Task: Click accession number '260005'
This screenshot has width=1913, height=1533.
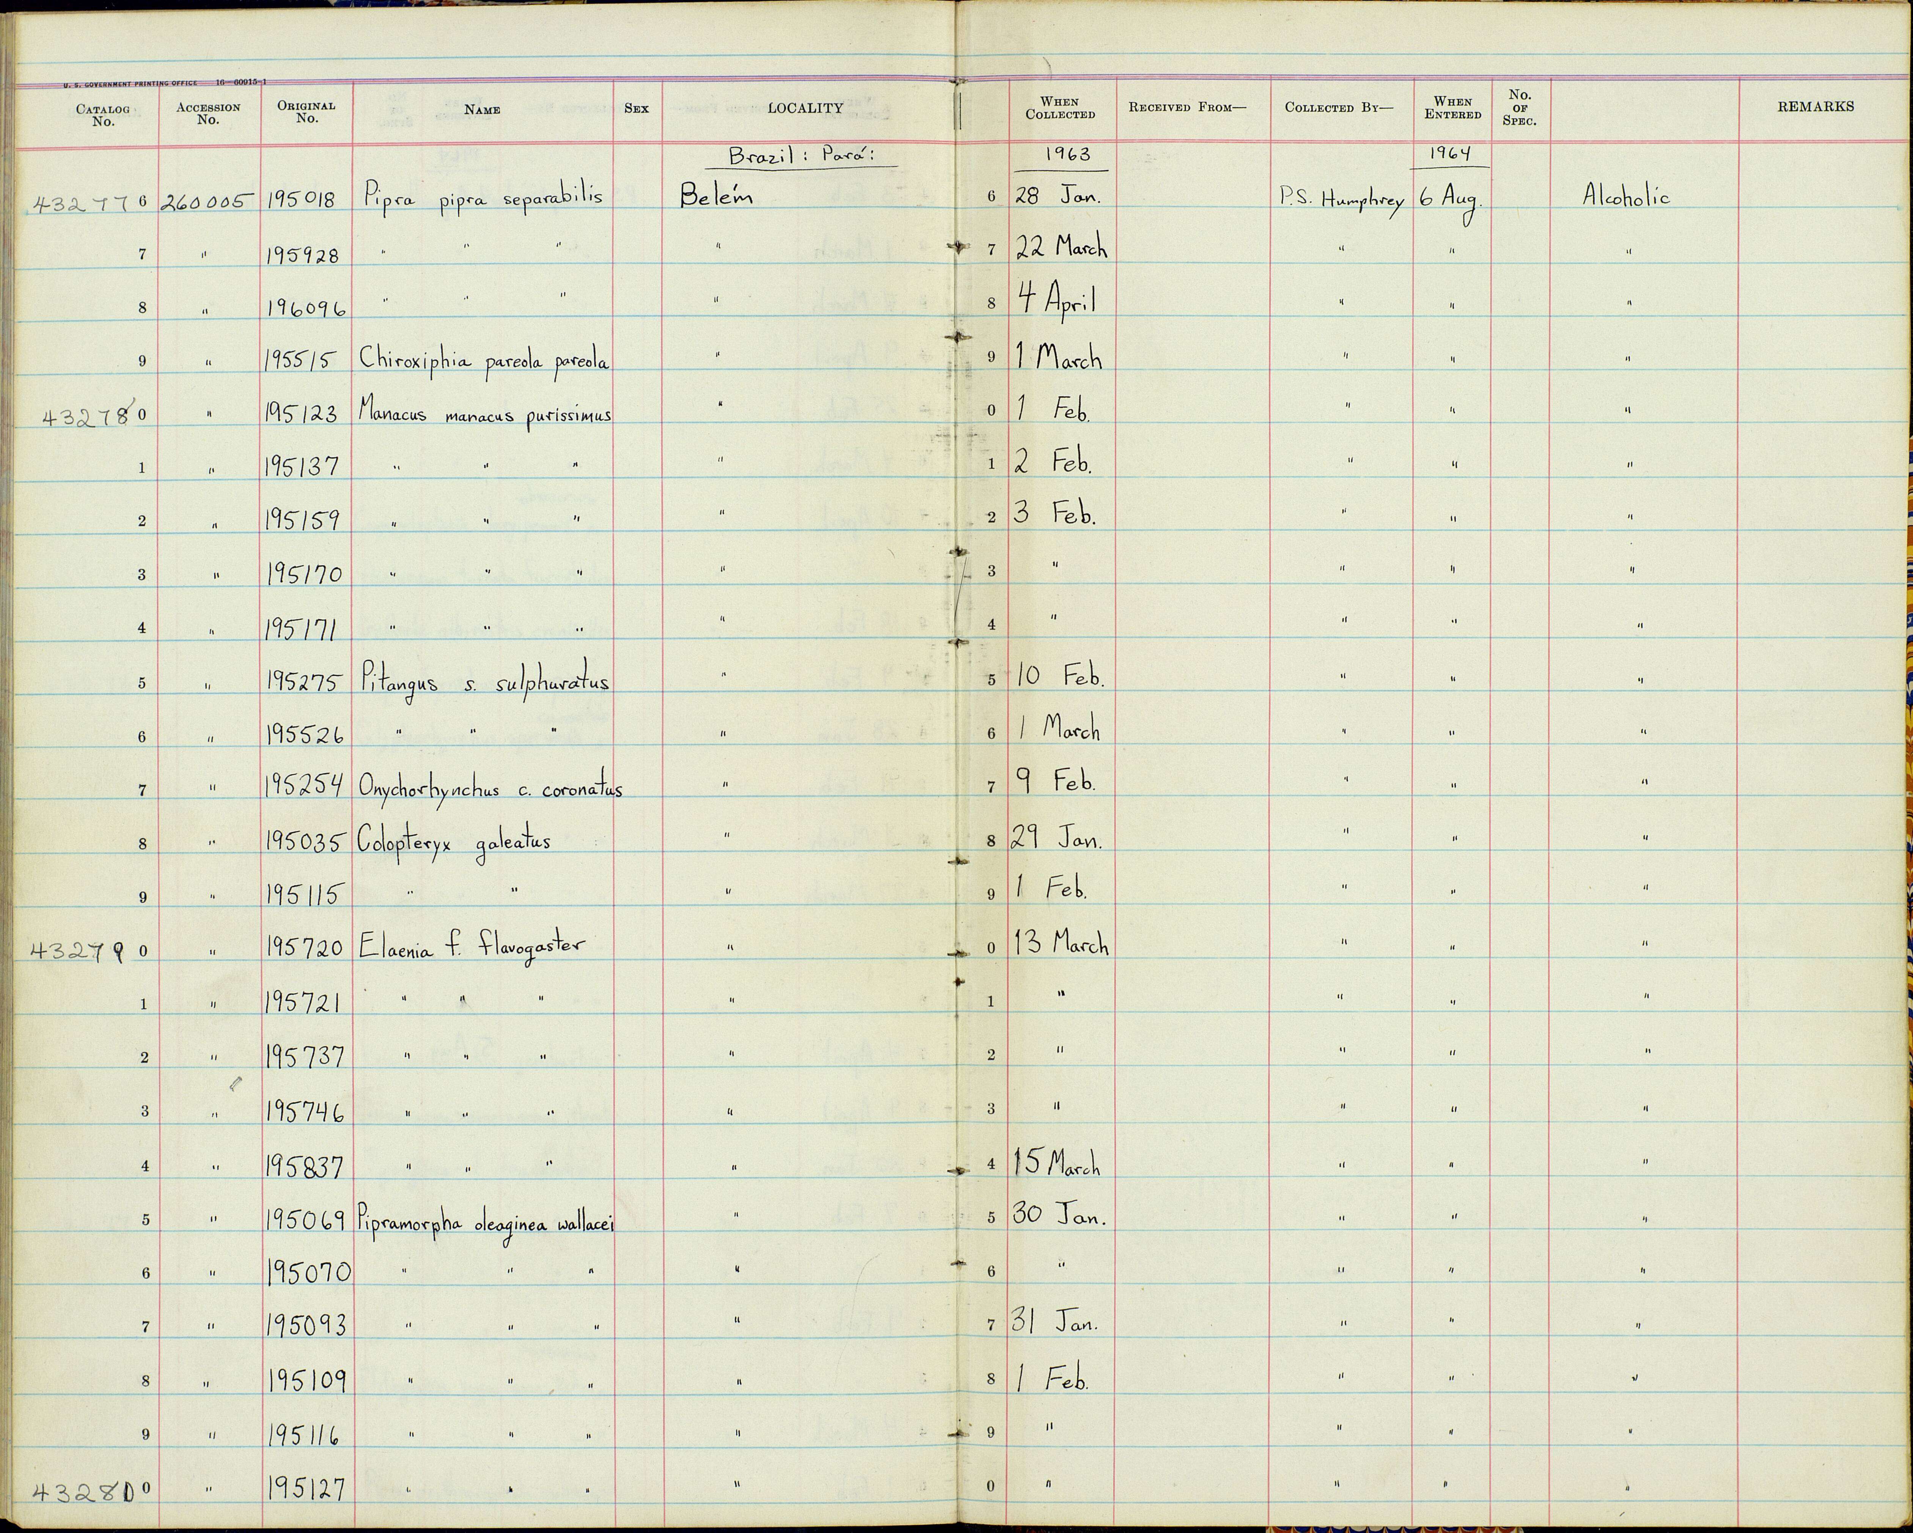Action: click(x=207, y=202)
